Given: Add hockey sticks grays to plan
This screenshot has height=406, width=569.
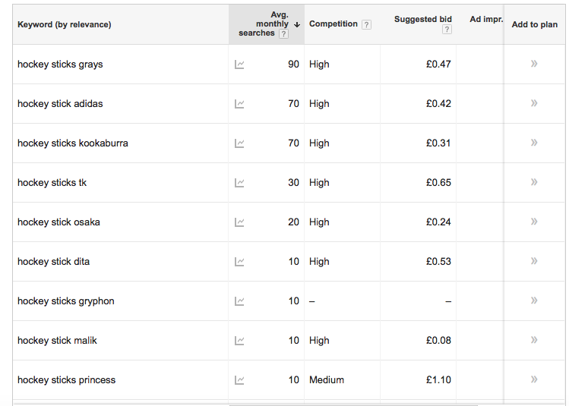Looking at the screenshot, I should point(534,64).
